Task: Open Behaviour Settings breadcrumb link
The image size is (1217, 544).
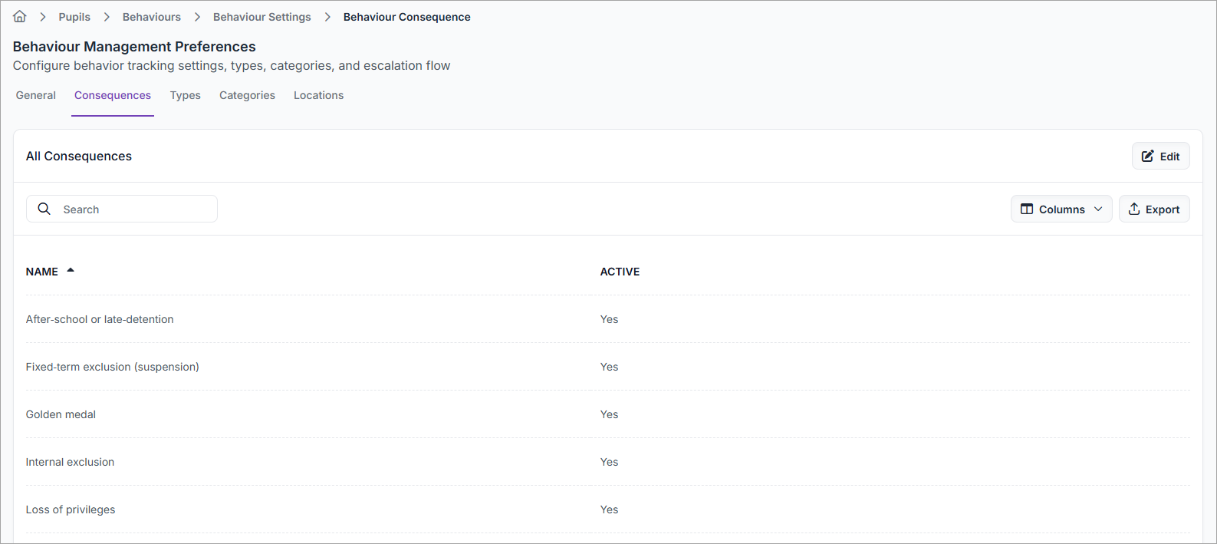Action: 262,17
